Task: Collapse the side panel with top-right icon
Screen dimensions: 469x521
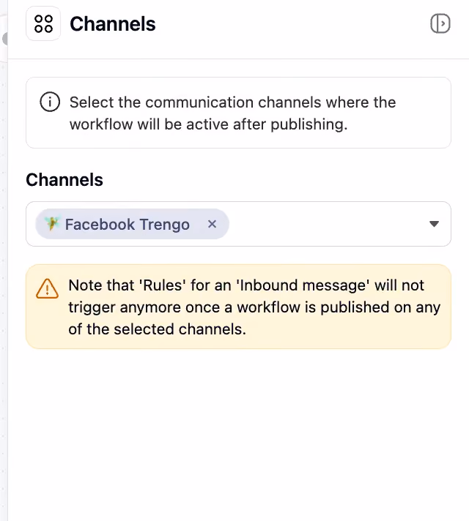Action: (440, 23)
